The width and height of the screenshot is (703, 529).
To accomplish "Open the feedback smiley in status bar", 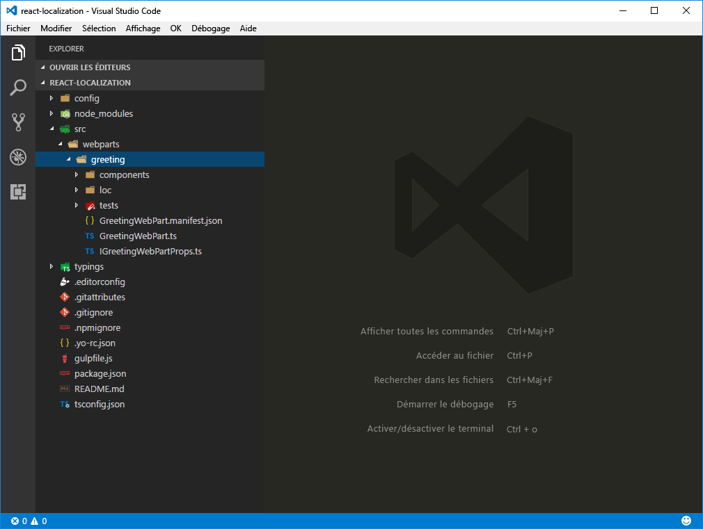I will click(x=686, y=519).
